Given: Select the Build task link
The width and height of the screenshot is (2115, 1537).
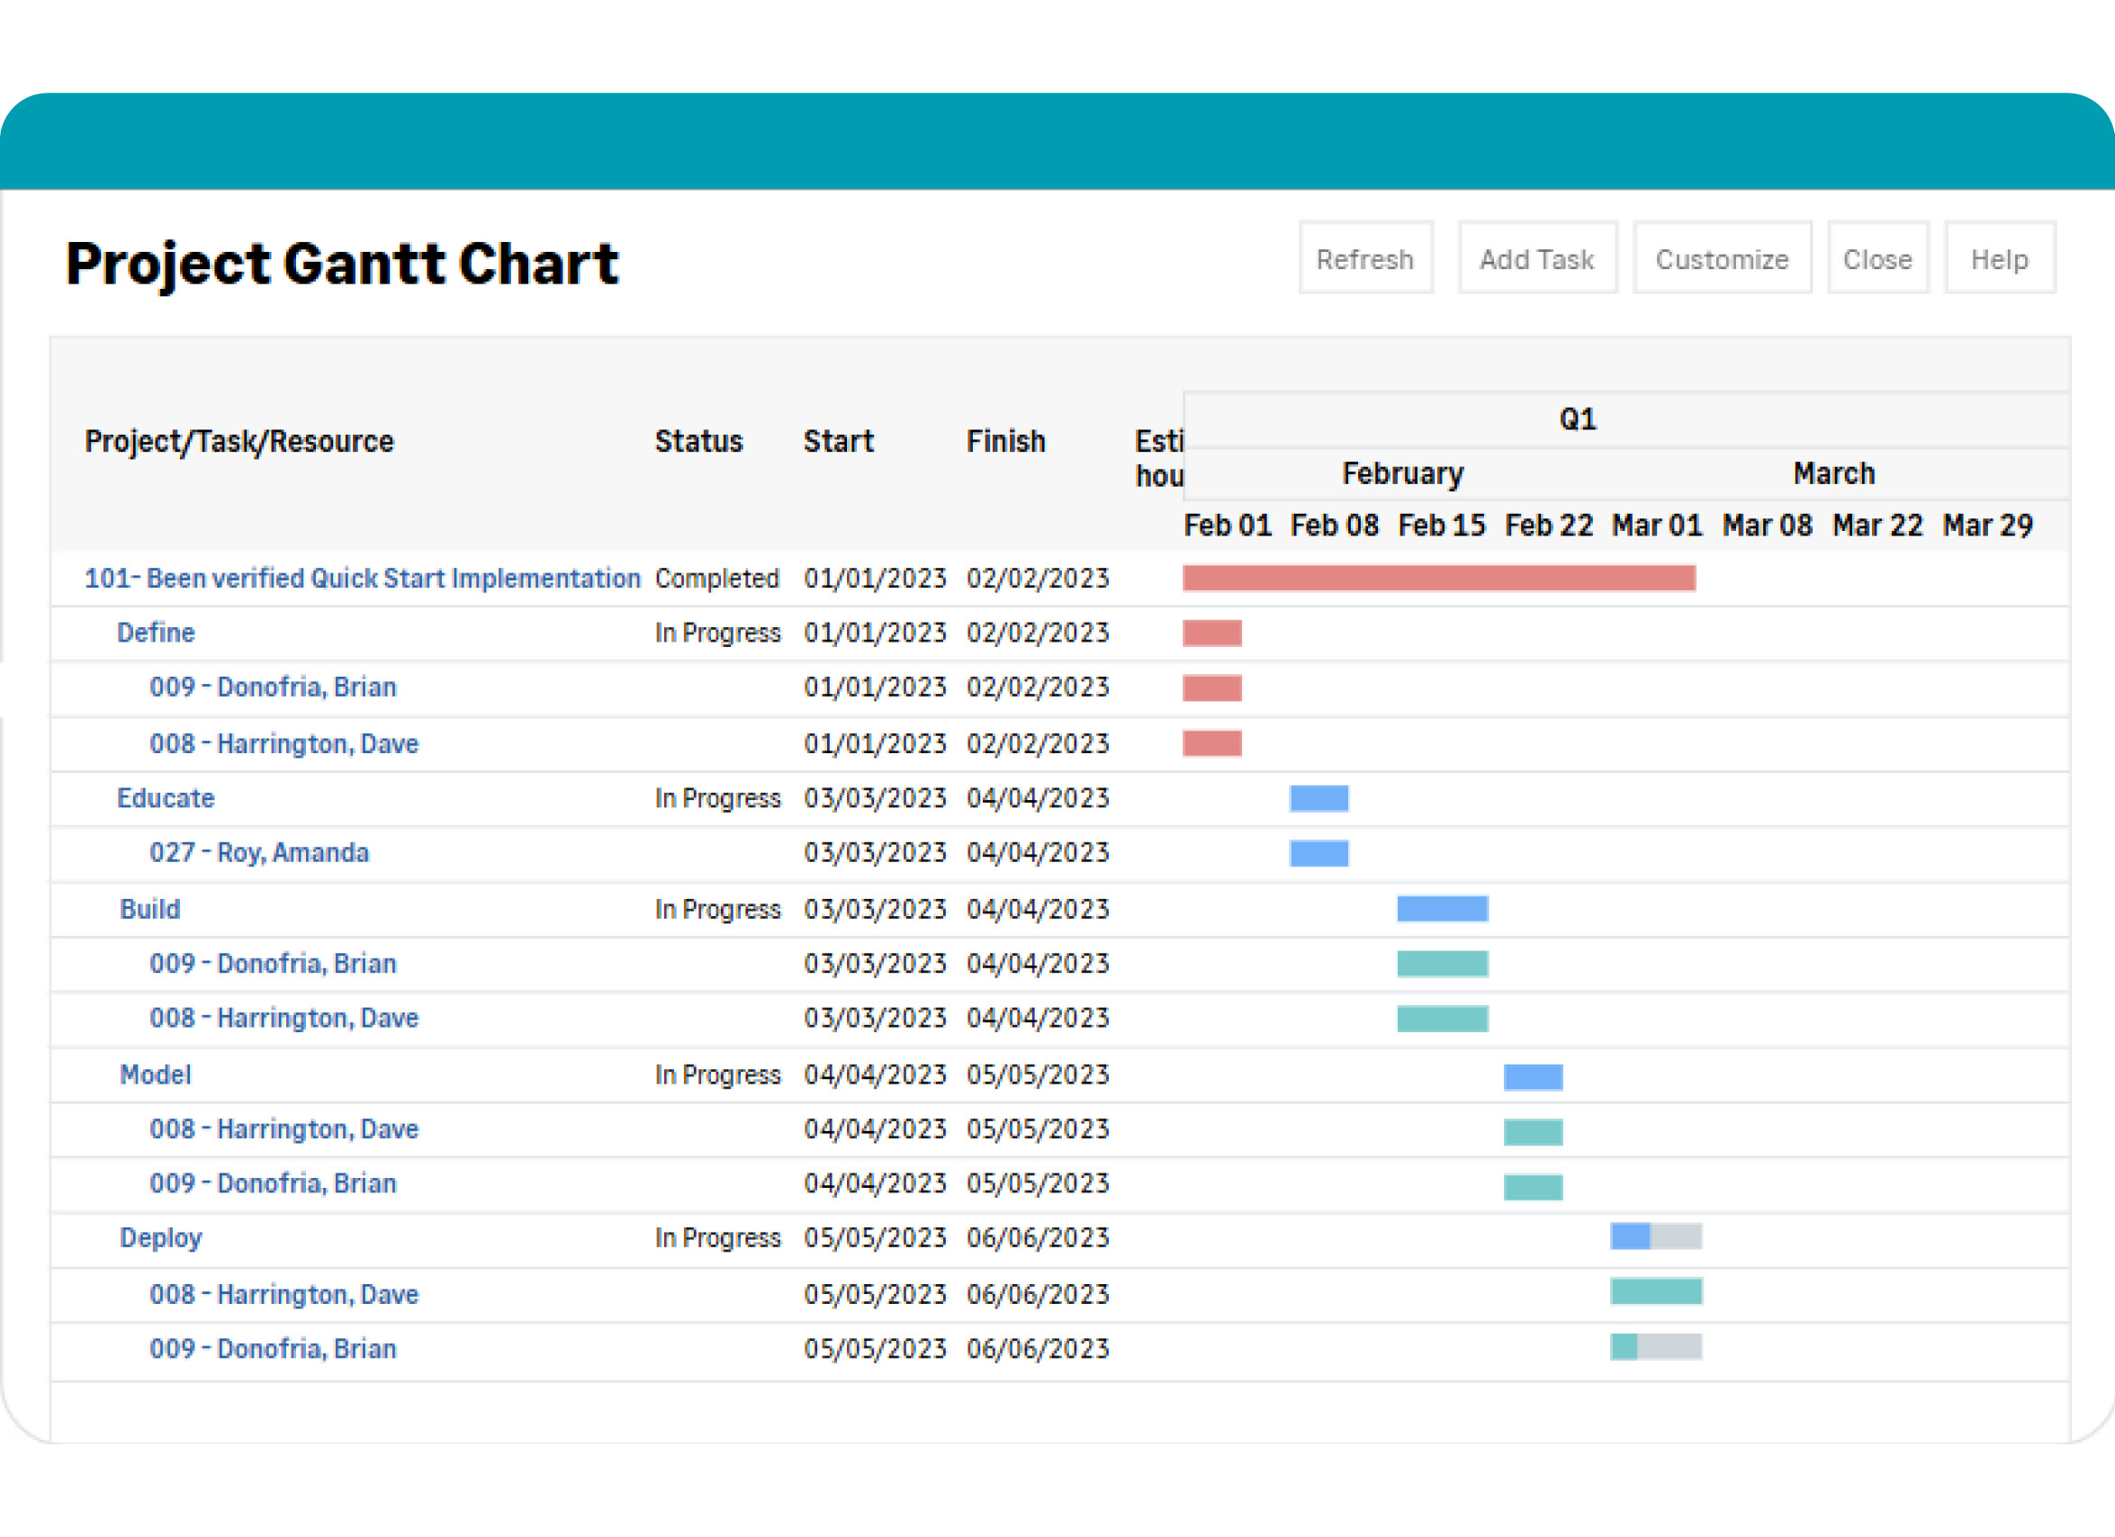Looking at the screenshot, I should 149,909.
